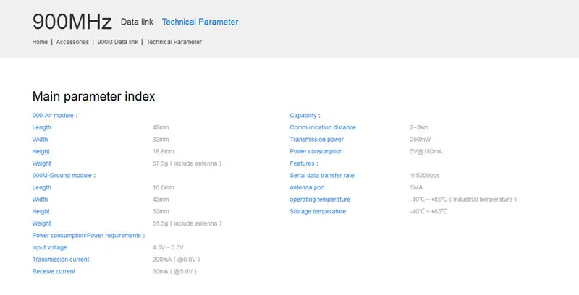
Task: Click the Height label under 900-Air module
Action: pyautogui.click(x=41, y=152)
